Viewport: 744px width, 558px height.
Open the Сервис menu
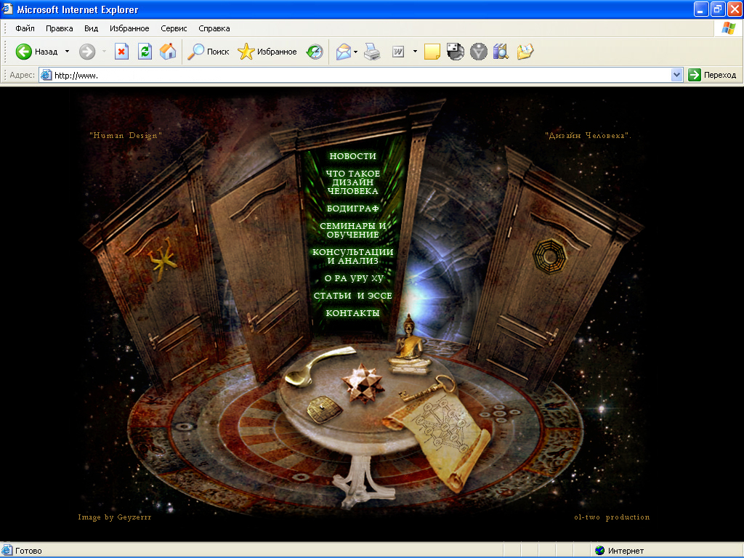(x=174, y=28)
